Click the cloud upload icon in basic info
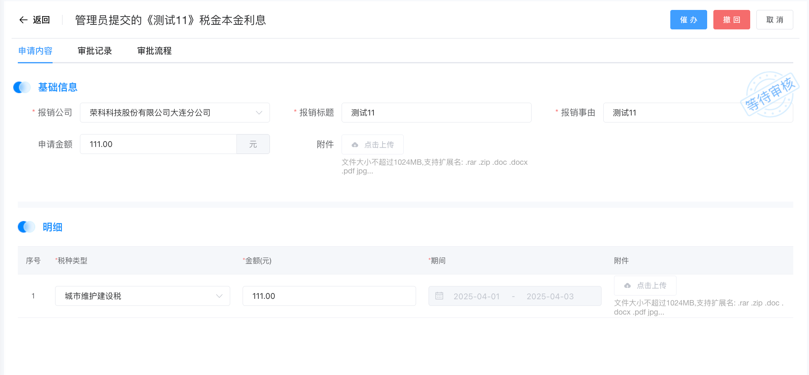This screenshot has width=809, height=375. point(355,145)
